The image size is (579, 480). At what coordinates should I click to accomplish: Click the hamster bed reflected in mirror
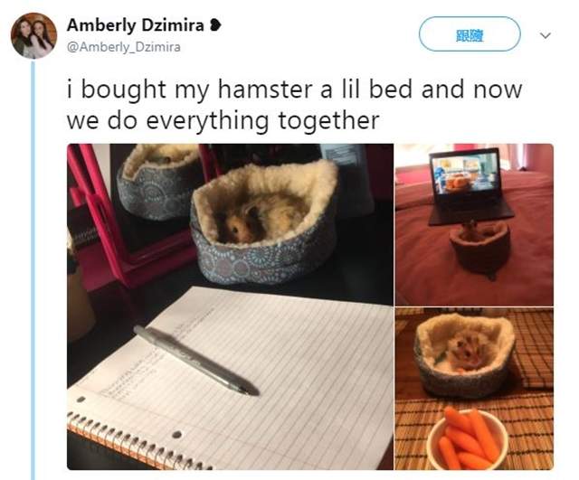pos(159,182)
